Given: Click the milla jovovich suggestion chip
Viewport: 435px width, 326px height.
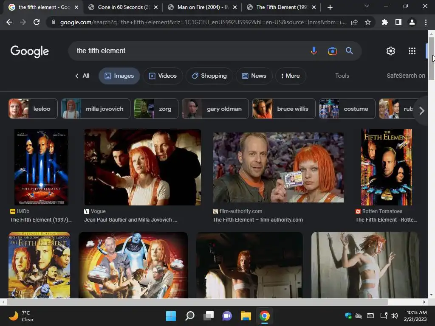Looking at the screenshot, I should click(96, 109).
